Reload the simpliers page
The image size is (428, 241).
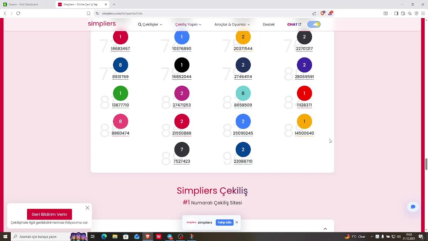click(x=18, y=13)
